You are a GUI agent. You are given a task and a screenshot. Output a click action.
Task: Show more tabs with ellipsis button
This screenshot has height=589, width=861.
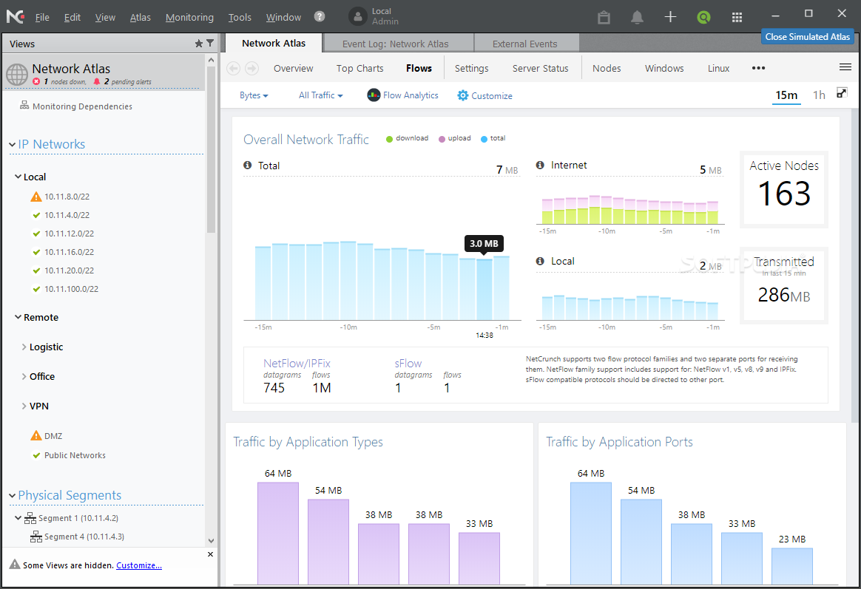(758, 68)
